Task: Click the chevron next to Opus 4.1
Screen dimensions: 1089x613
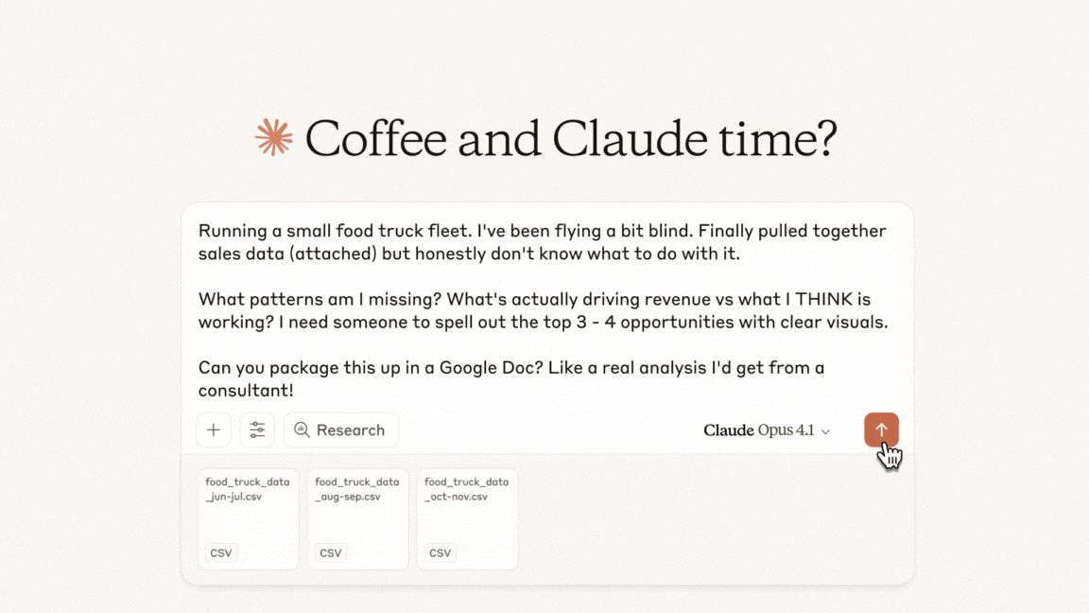Action: 826,430
